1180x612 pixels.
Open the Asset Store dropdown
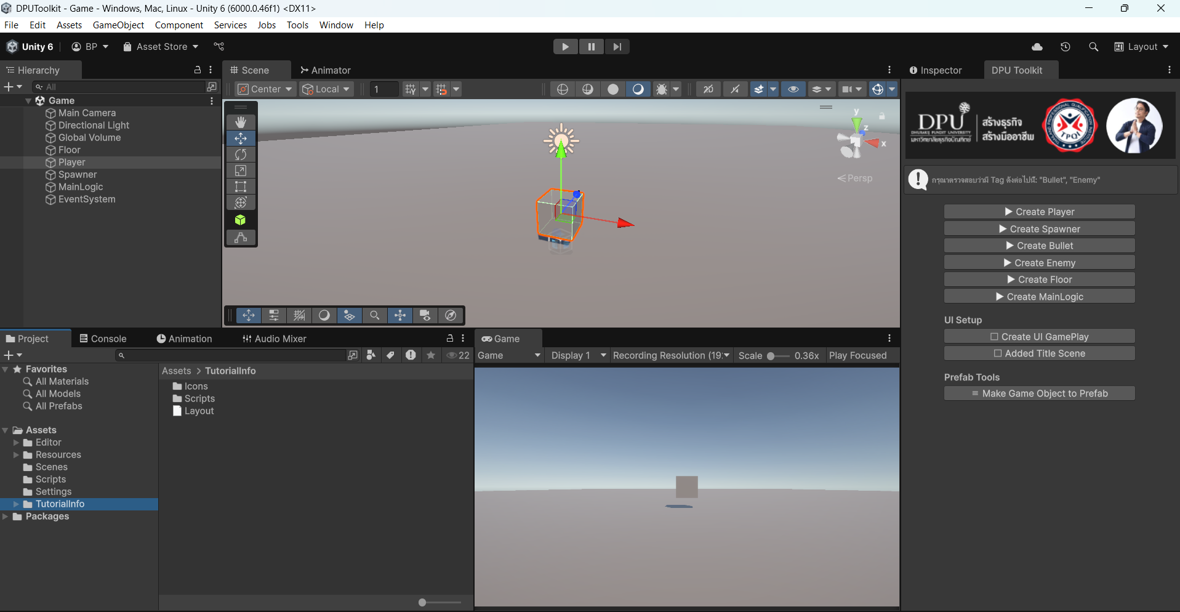(x=161, y=47)
